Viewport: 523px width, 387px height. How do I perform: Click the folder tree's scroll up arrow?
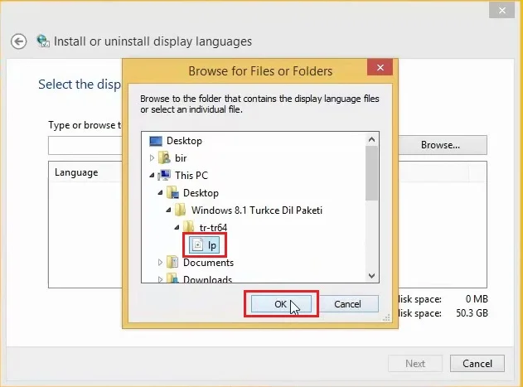(372, 139)
